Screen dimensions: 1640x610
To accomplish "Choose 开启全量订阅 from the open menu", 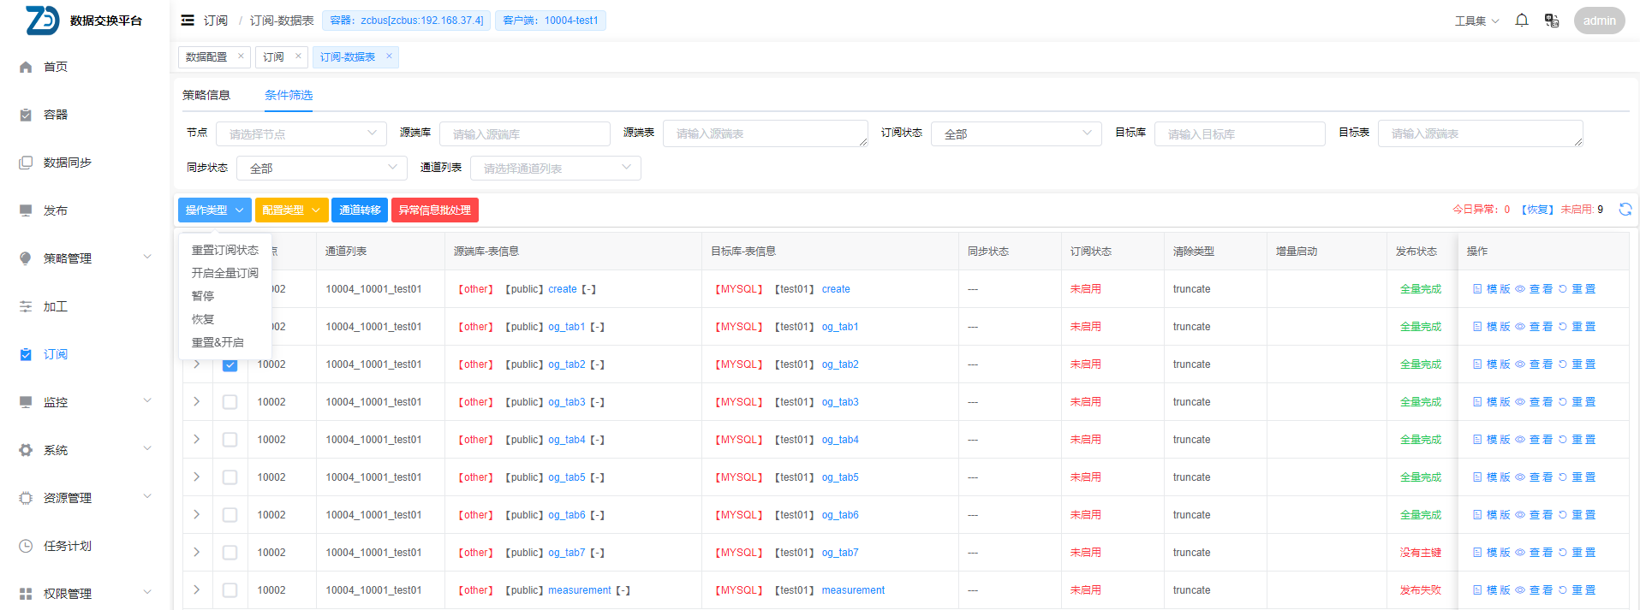I will pos(224,273).
